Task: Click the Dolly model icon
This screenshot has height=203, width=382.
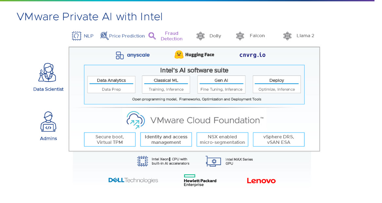Action: pyautogui.click(x=200, y=36)
